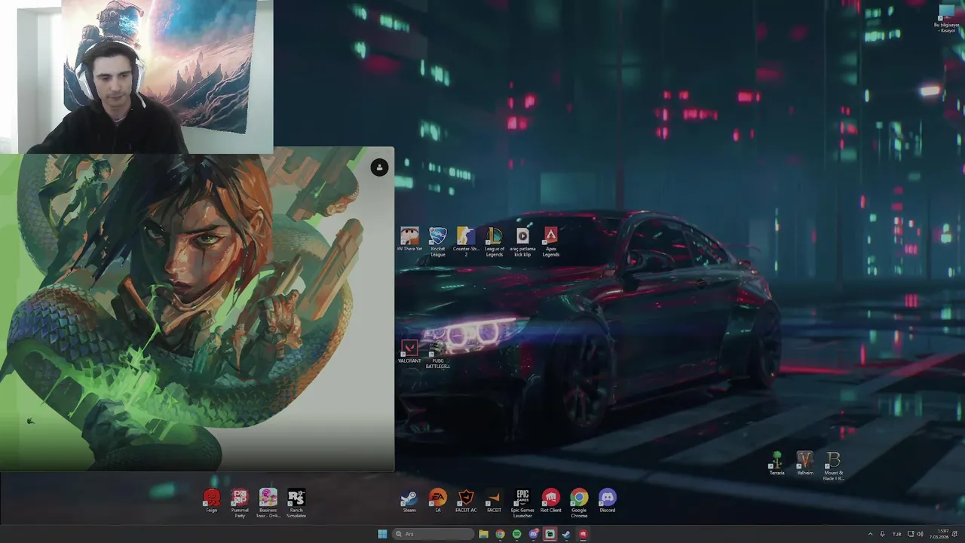Launch Ranch Simulator from the desktop
The width and height of the screenshot is (965, 543).
pyautogui.click(x=296, y=503)
